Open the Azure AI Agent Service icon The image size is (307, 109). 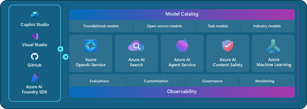[182, 46]
